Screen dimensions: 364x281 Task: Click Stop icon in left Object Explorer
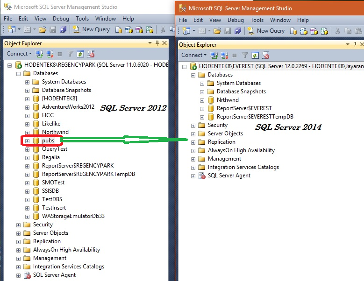pyautogui.click(x=60, y=54)
